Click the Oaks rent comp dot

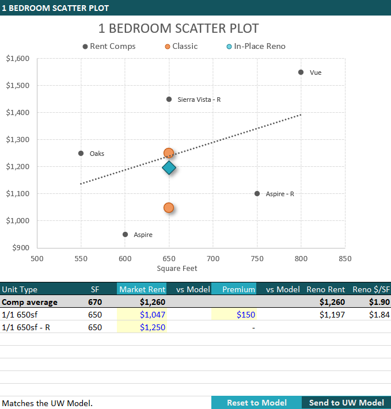[x=81, y=154]
